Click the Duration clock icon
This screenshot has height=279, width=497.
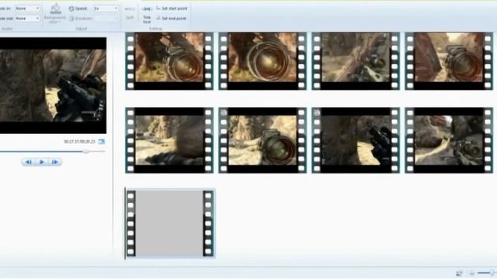point(71,19)
